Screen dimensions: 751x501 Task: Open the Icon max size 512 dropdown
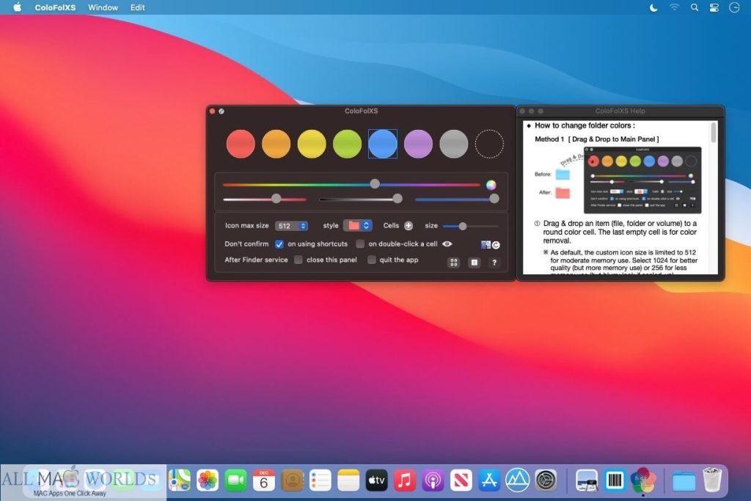(x=291, y=226)
